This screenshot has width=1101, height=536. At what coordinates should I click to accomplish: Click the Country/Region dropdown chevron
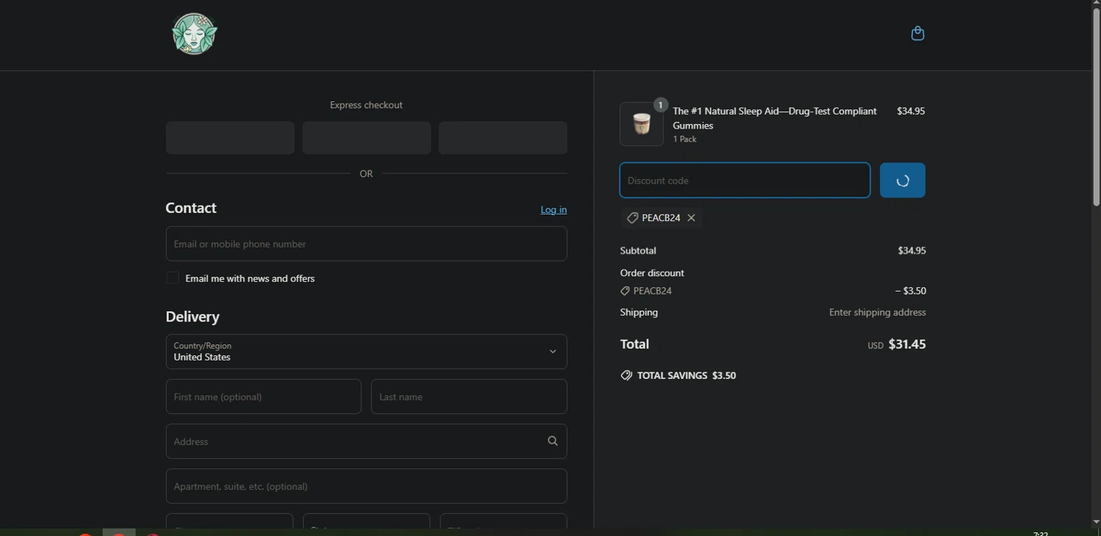click(553, 352)
